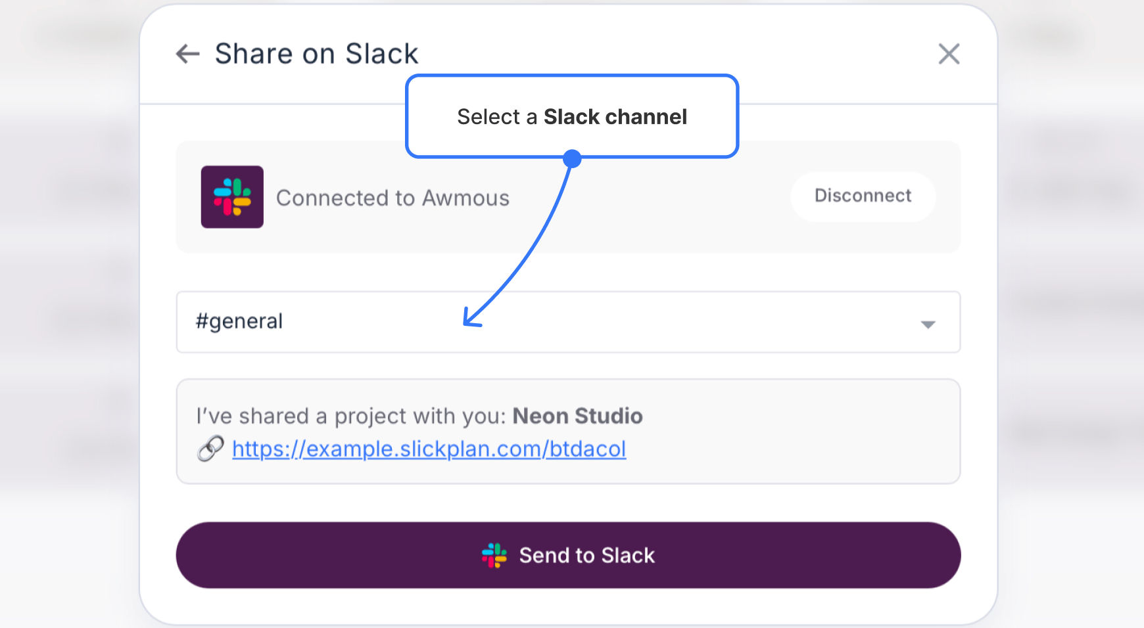Click the Neon Studio message preview box
Screen dimensions: 1144x628
click(x=568, y=431)
